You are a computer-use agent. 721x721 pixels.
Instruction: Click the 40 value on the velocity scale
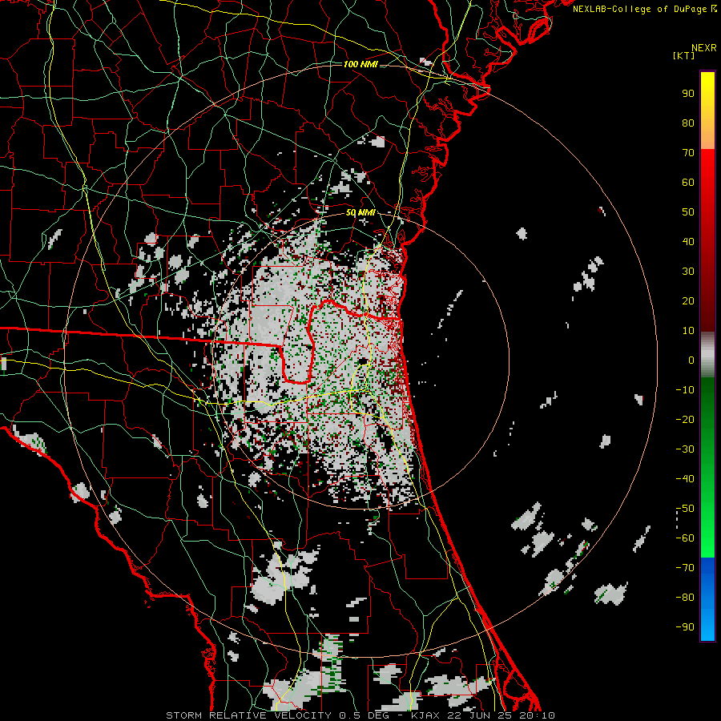(688, 242)
